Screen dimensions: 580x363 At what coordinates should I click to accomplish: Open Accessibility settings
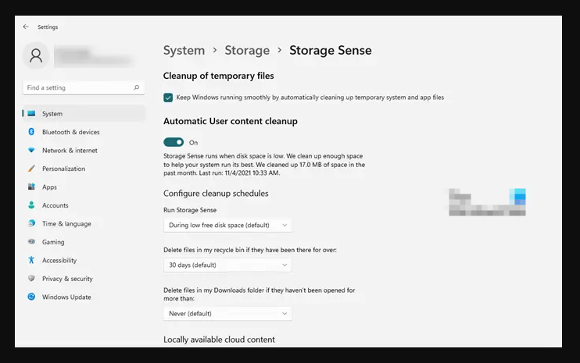pos(84,260)
